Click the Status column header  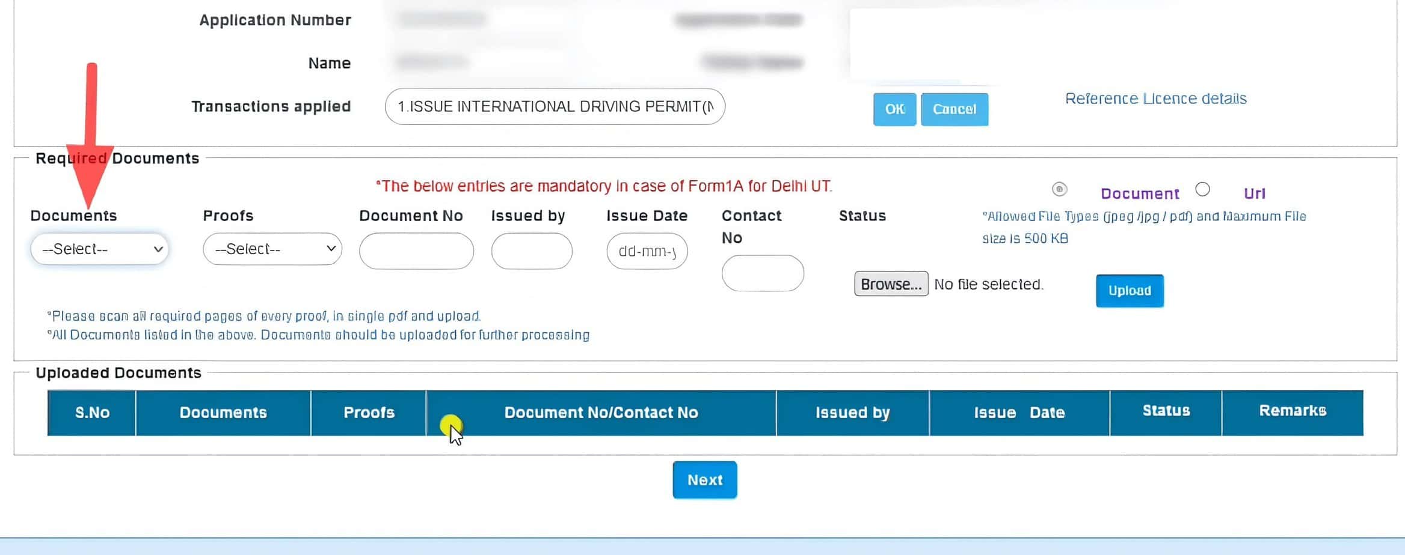click(1166, 411)
